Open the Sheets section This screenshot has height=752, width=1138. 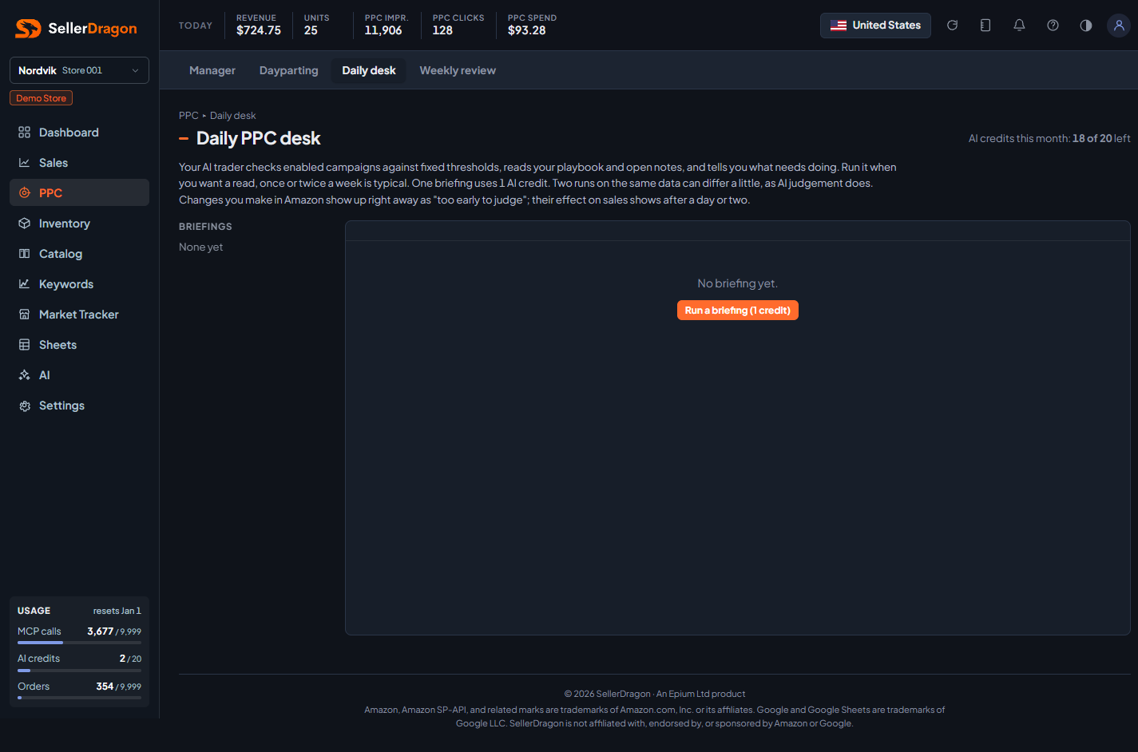(79, 345)
